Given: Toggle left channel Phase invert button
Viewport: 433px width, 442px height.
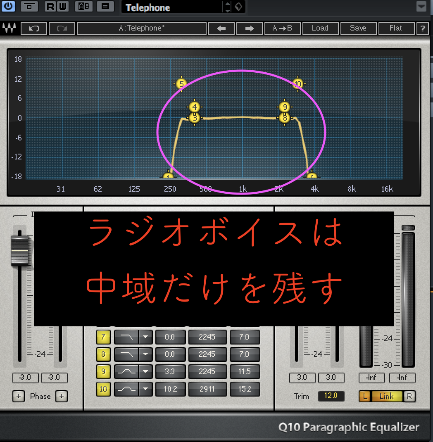Looking at the screenshot, I should [19, 396].
